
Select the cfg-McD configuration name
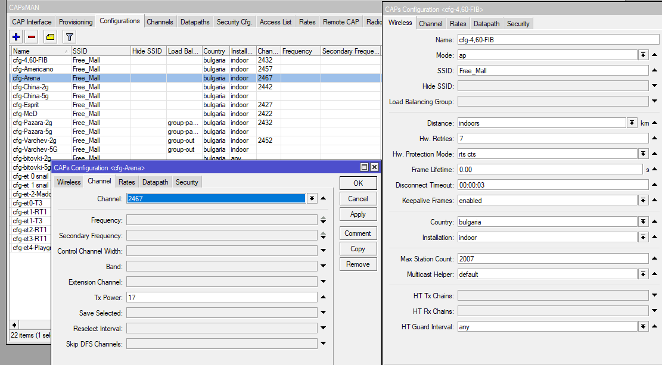coord(25,114)
